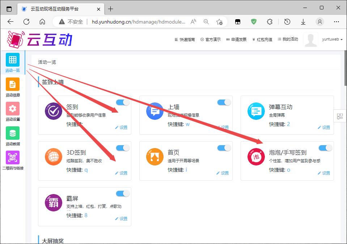Open browser history clock icon
Viewport: 347px width, 244px height.
point(287,22)
